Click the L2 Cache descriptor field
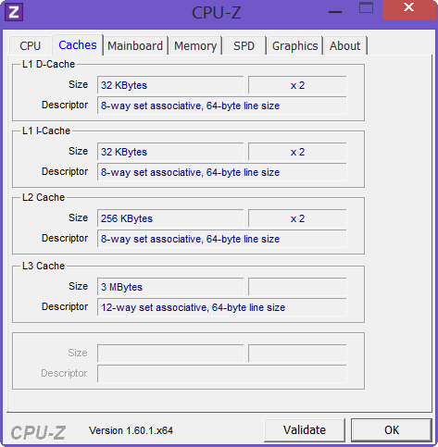This screenshot has height=447, width=438. [x=222, y=239]
